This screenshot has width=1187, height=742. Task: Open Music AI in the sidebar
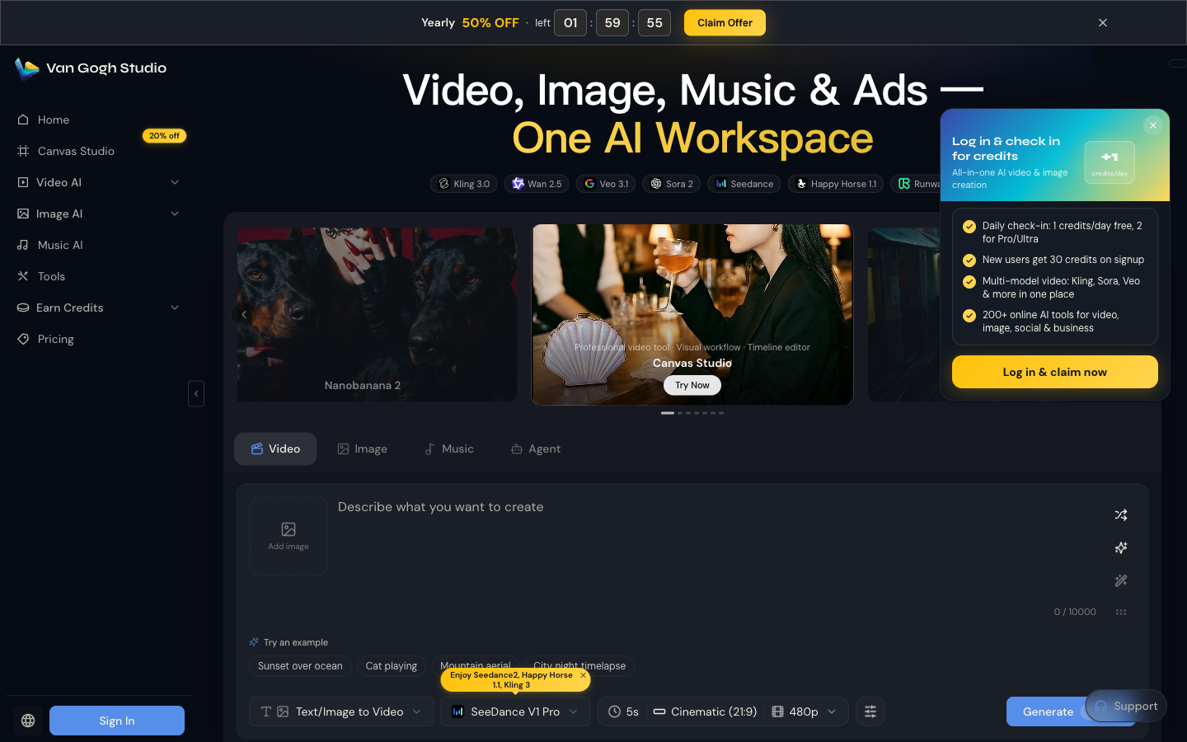click(x=99, y=245)
